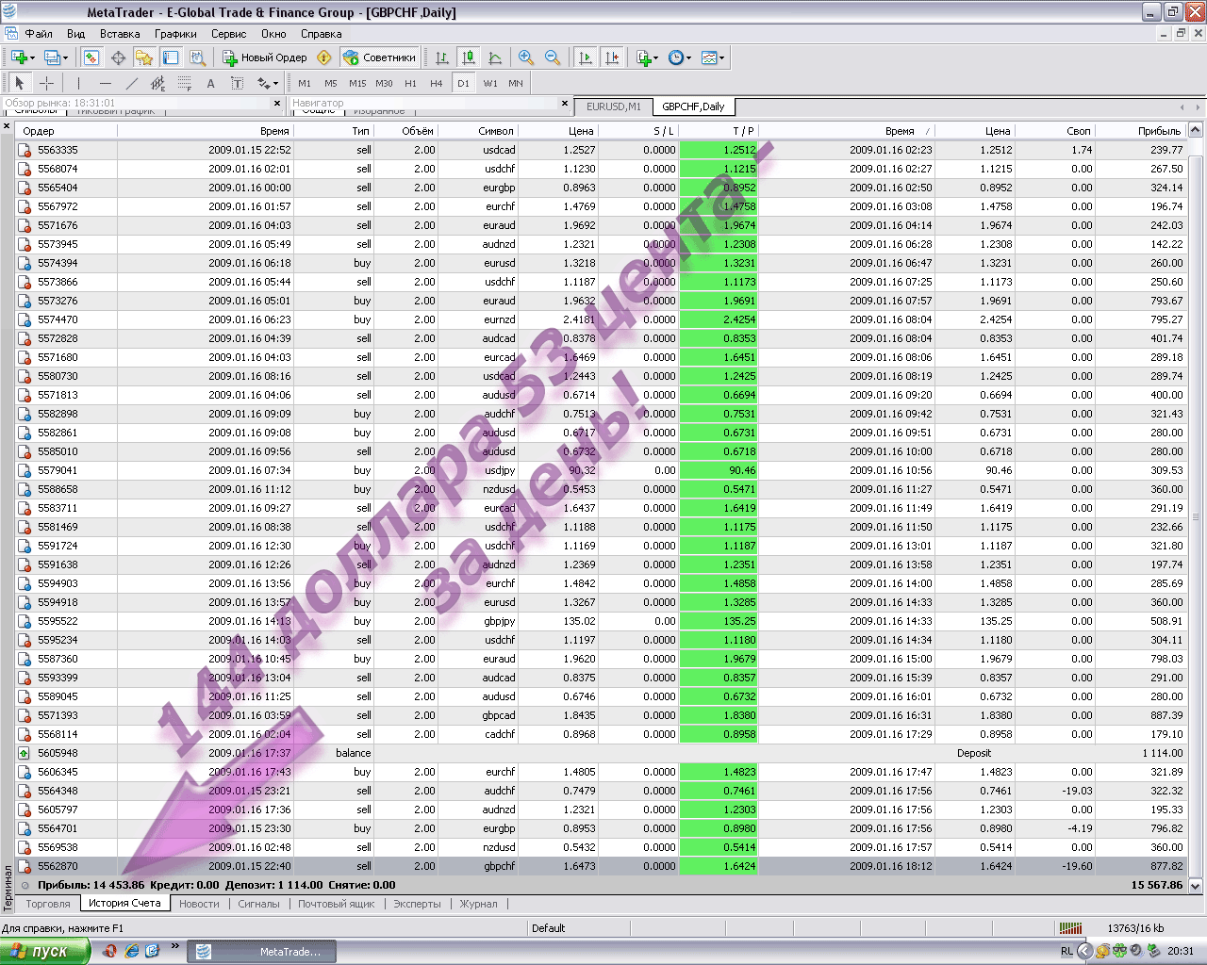Image resolution: width=1207 pixels, height=965 pixels.
Task: Switch to the Торговля terminal tab
Action: [48, 904]
